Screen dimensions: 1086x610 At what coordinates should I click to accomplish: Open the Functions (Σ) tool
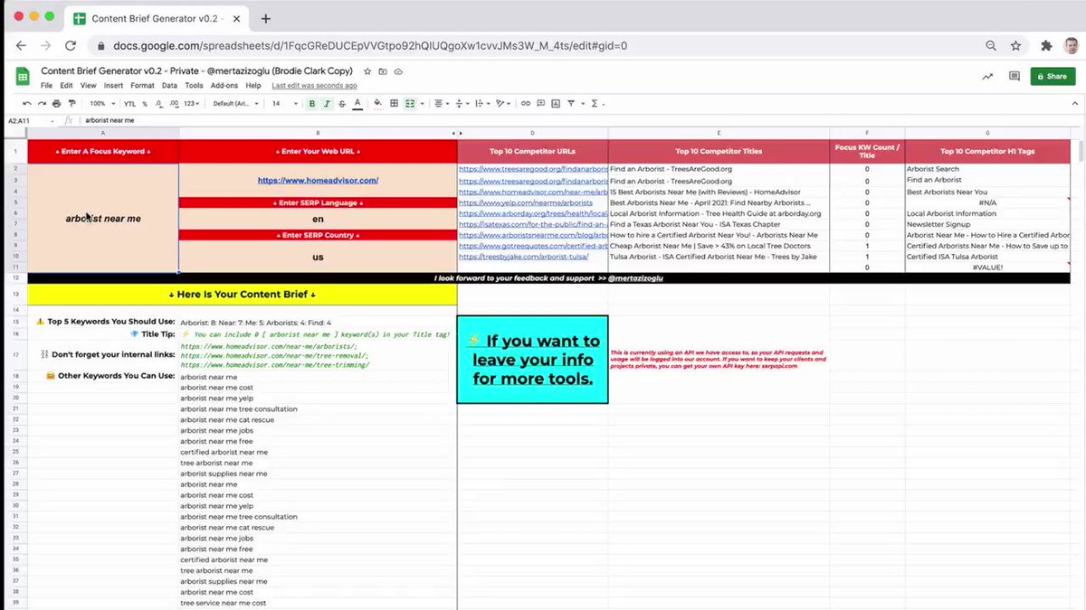click(595, 104)
